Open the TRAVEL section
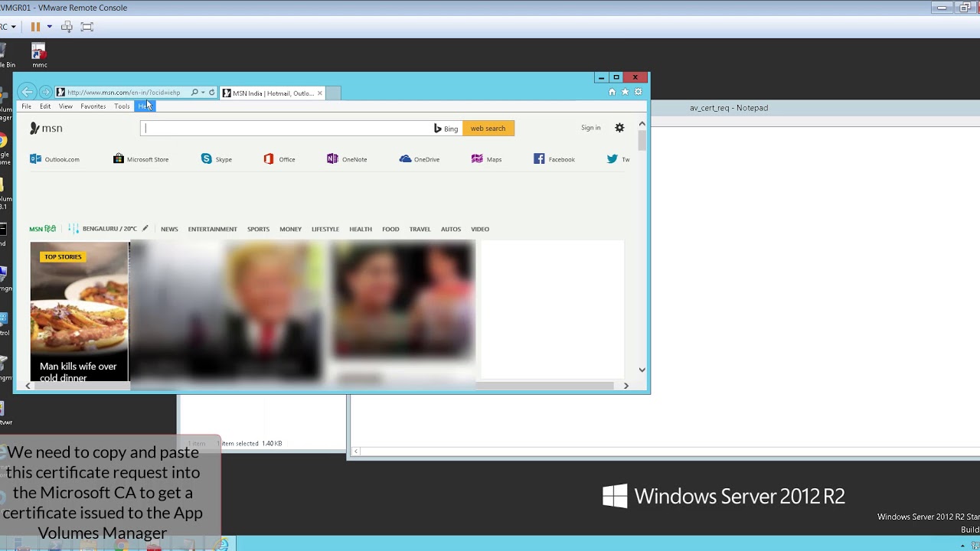 (420, 229)
